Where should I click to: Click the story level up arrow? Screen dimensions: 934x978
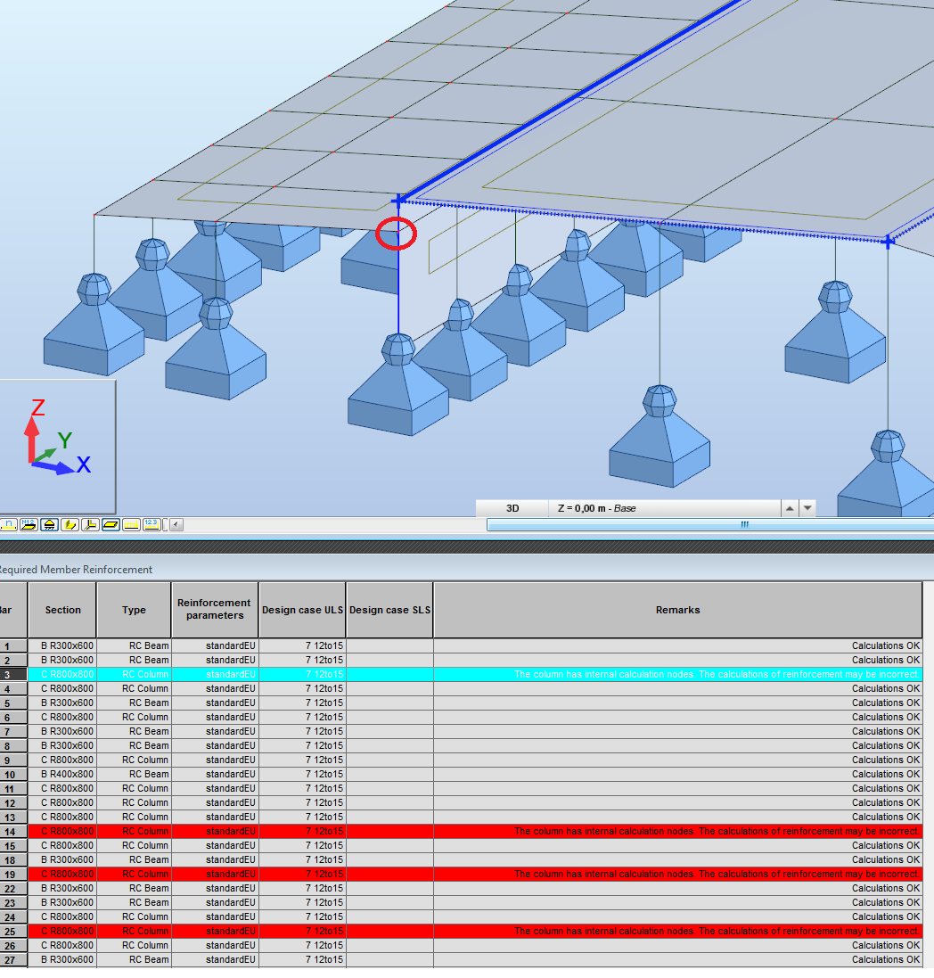point(790,507)
